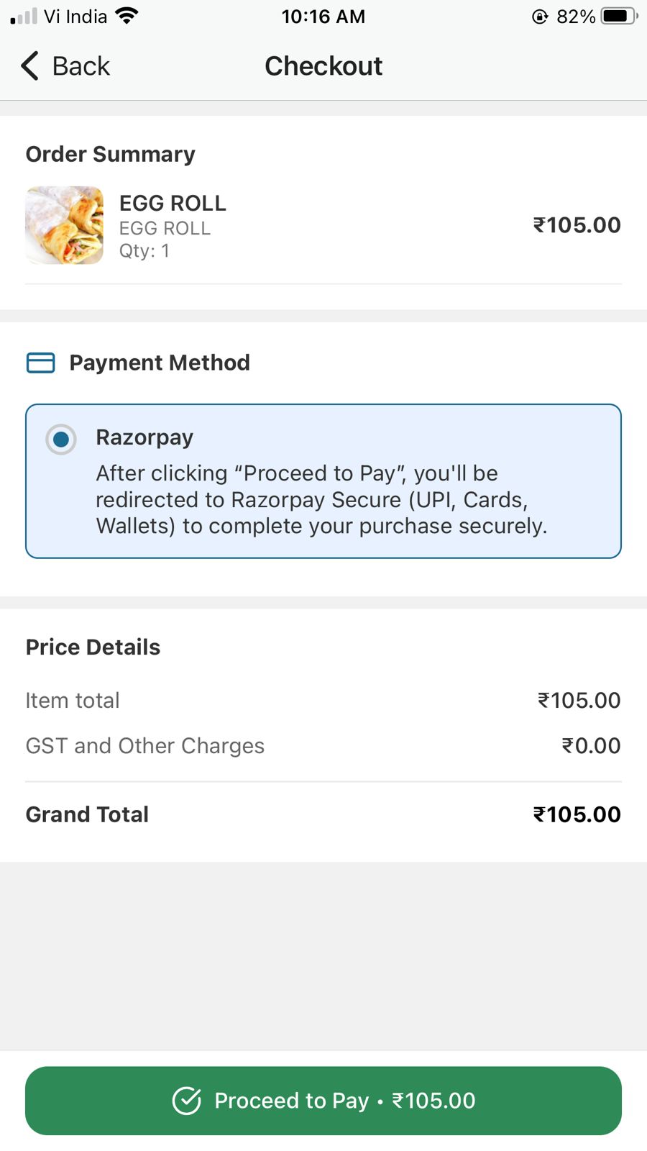The image size is (647, 1151).
Task: Tap the battery indicator icon
Action: (618, 16)
